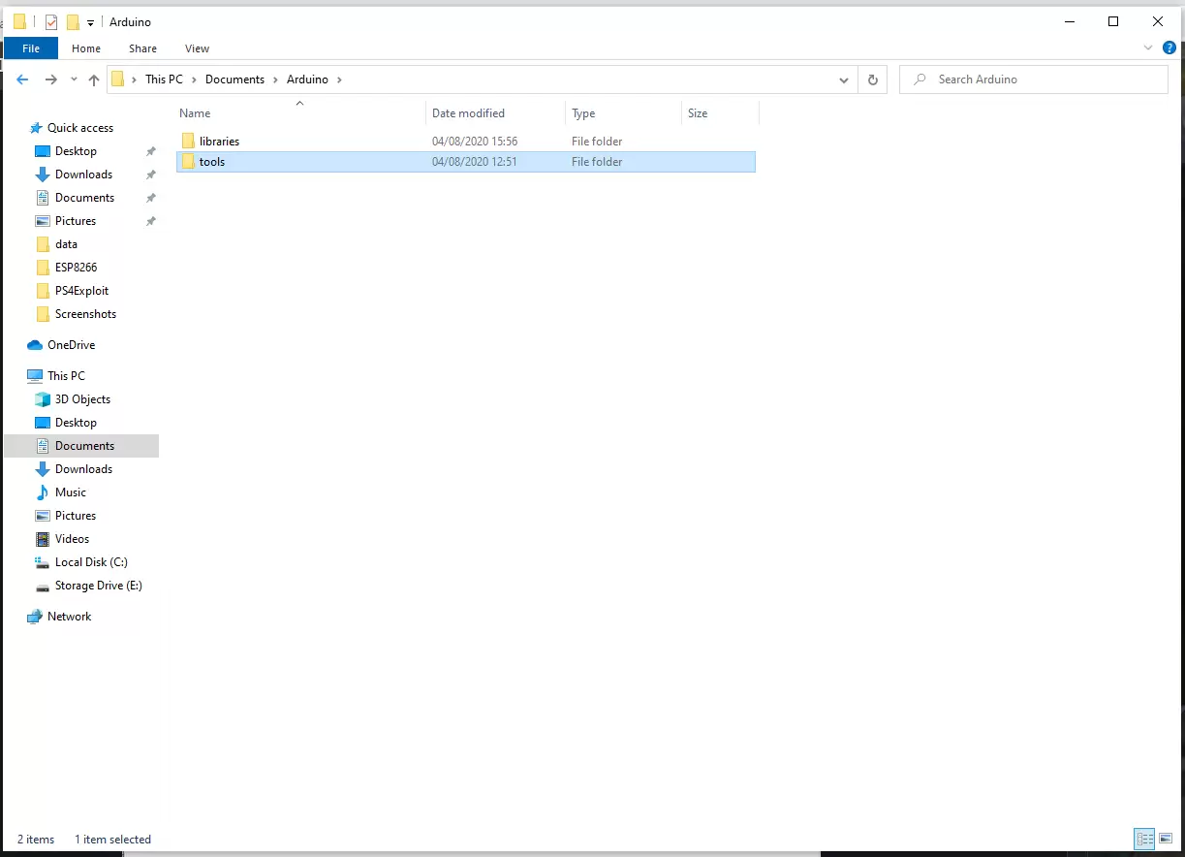The height and width of the screenshot is (857, 1185).
Task: Click the tools date 04/08/2020 12:51
Action: pos(475,162)
